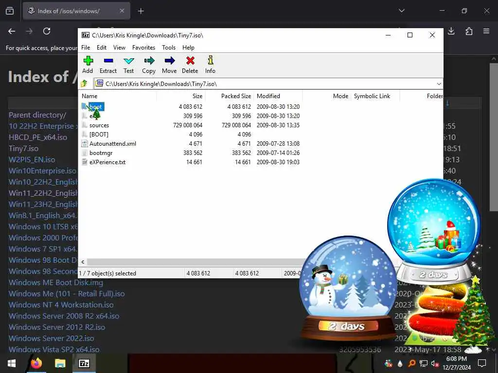Click the browser page vertical scrollbar
This screenshot has width=498, height=373.
pyautogui.click(x=494, y=136)
